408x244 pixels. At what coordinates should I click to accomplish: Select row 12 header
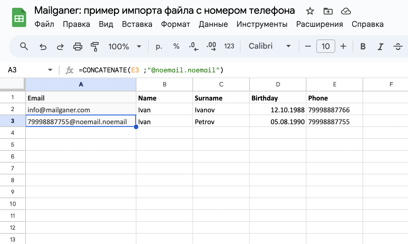pyautogui.click(x=13, y=228)
